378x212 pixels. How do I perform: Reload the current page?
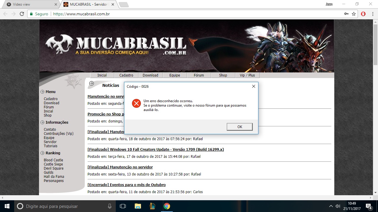click(x=22, y=14)
